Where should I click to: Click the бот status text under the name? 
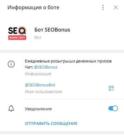pos(38,38)
